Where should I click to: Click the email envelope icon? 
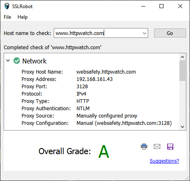157,146
